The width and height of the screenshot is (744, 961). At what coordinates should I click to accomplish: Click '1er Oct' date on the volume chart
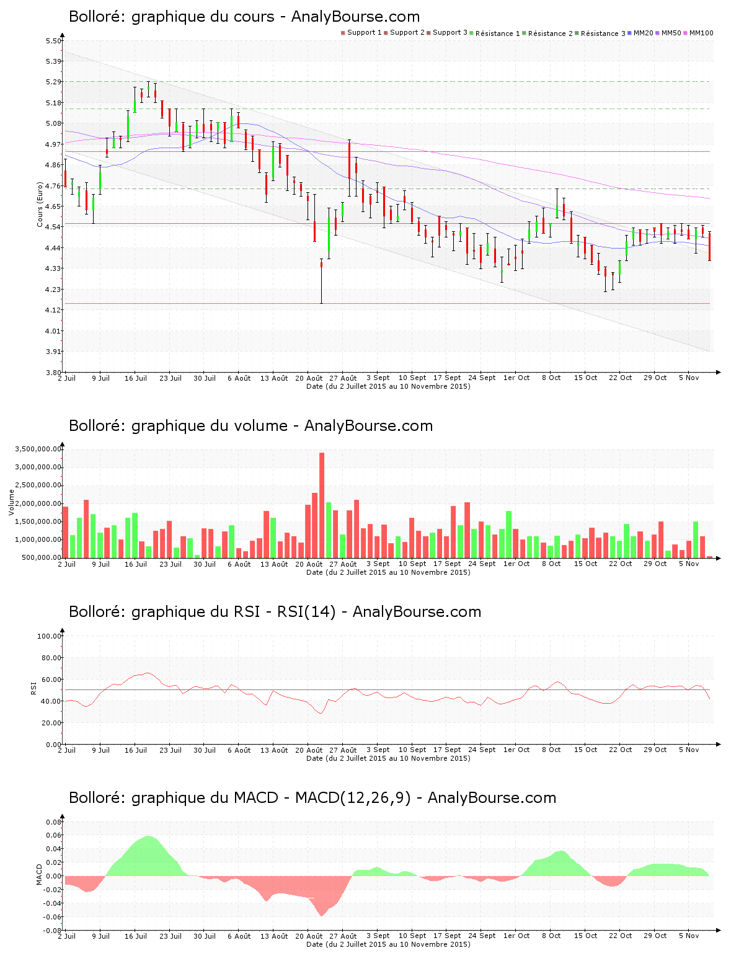(516, 564)
